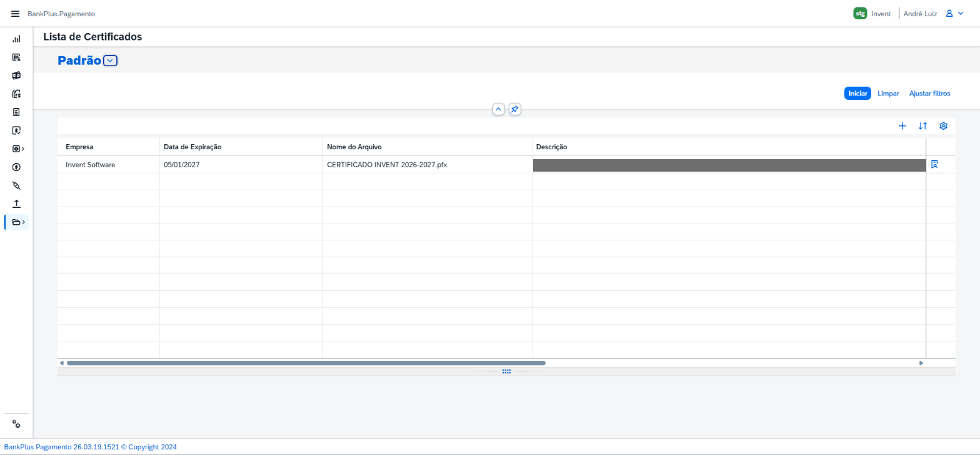Click the horizontal table scrollbar

click(x=306, y=363)
